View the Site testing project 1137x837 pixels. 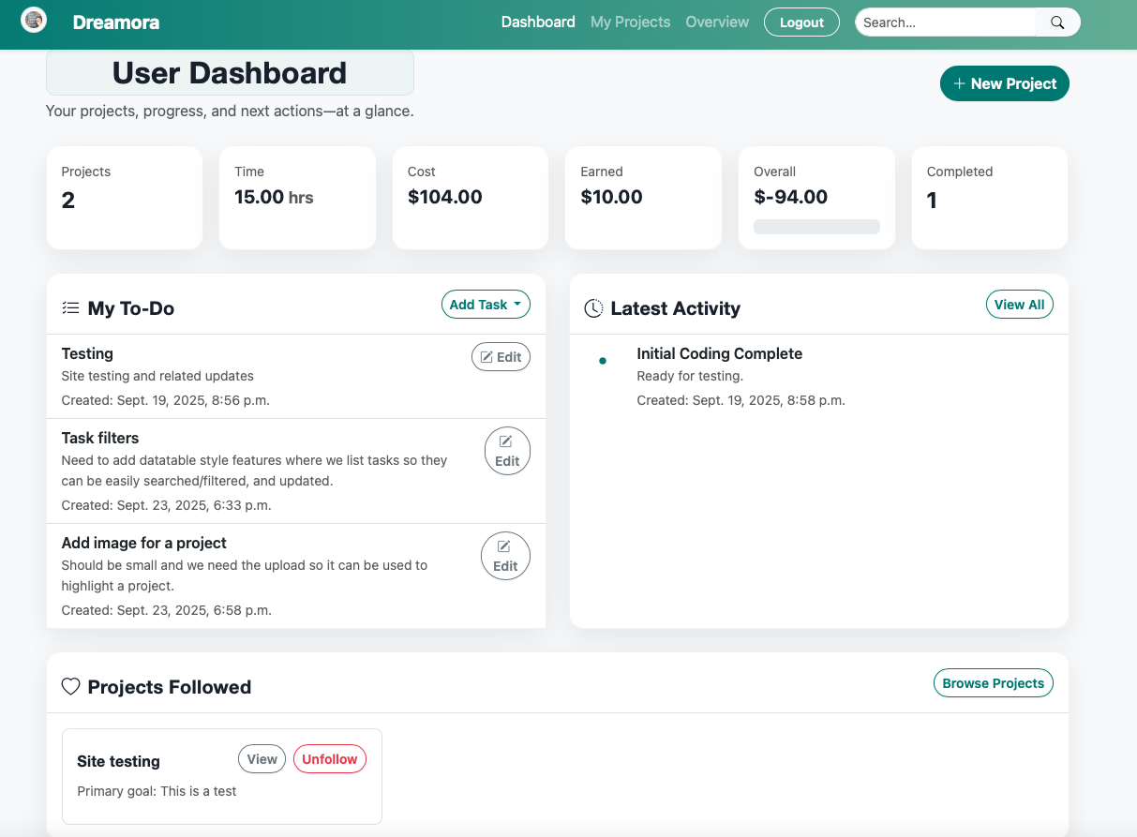(x=262, y=758)
